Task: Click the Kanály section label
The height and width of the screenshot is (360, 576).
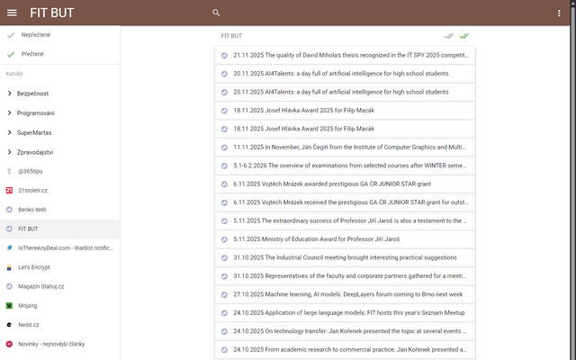Action: point(14,74)
